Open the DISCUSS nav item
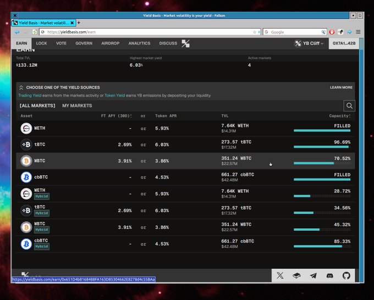This screenshot has height=300, width=374. 168,43
